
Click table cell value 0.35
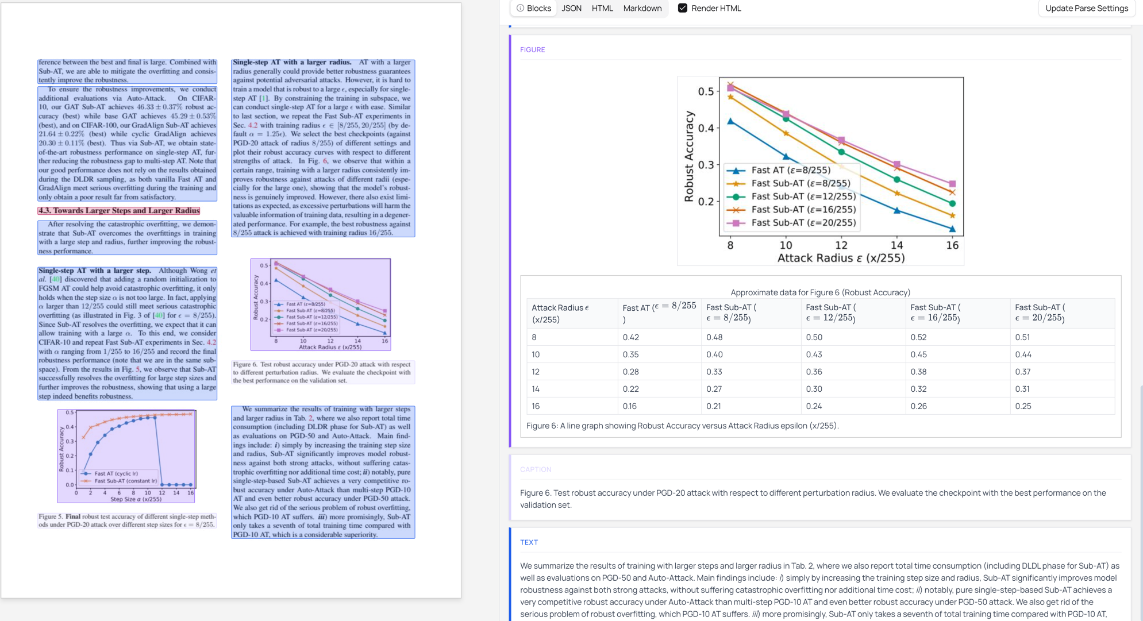[x=630, y=354]
